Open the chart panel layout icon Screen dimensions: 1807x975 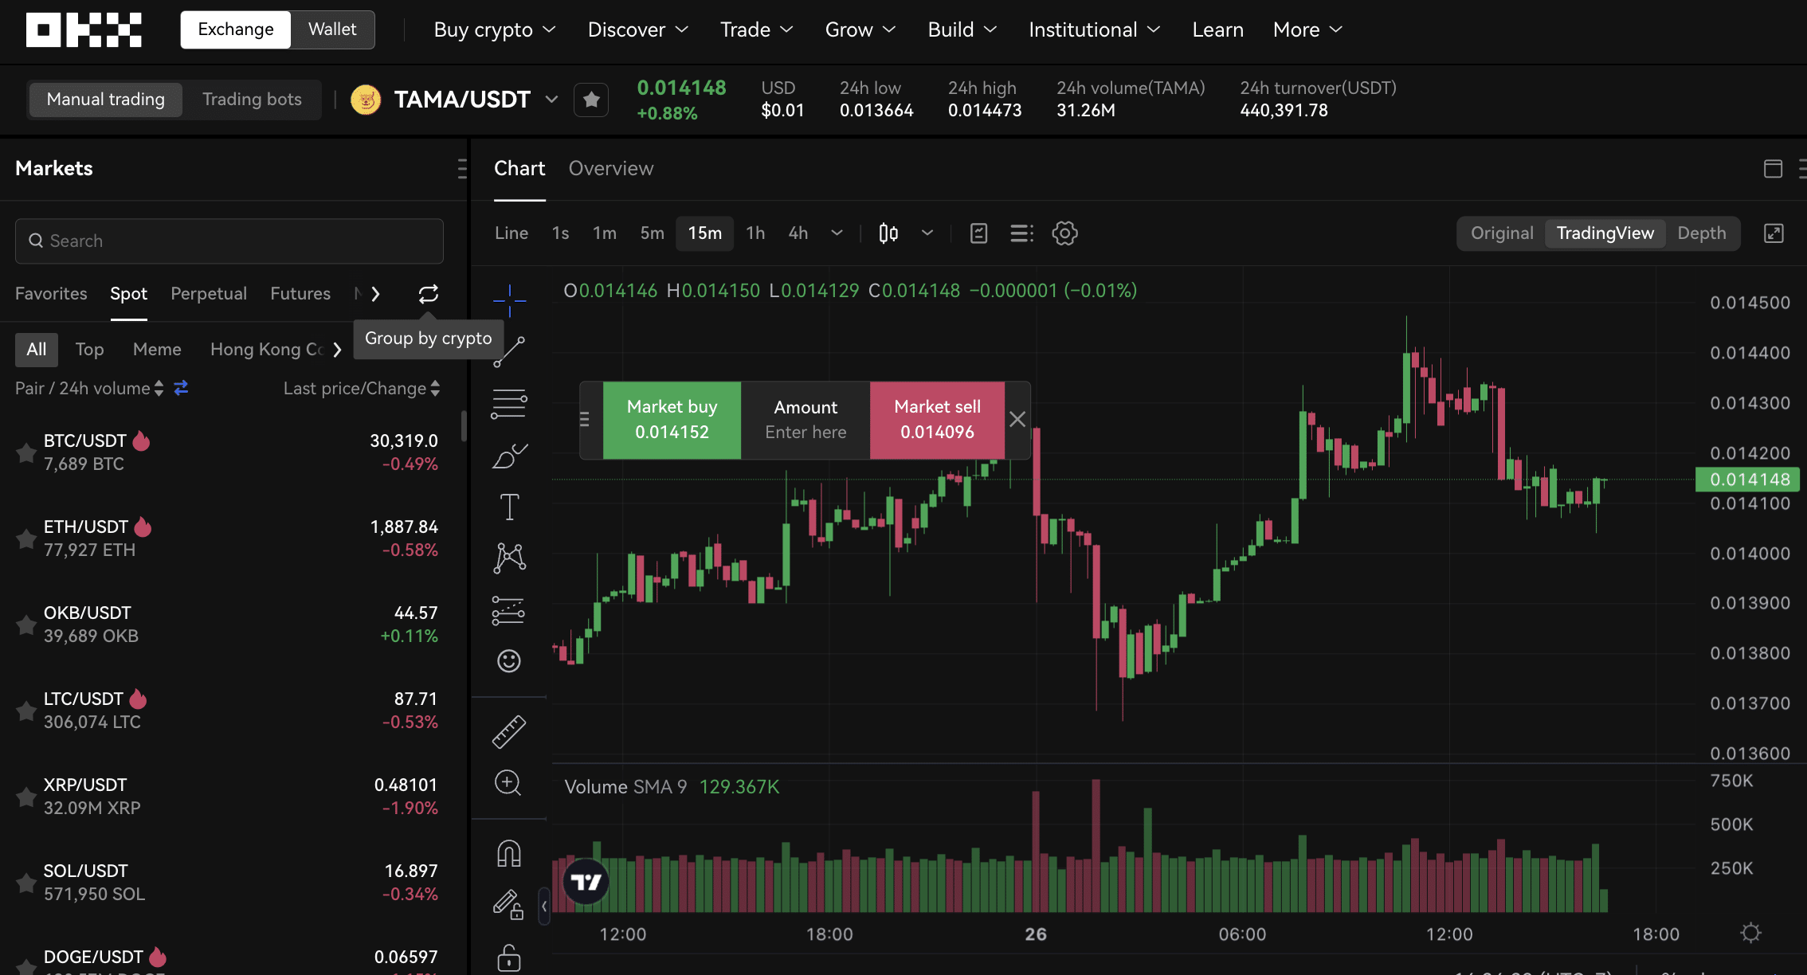click(x=1773, y=169)
